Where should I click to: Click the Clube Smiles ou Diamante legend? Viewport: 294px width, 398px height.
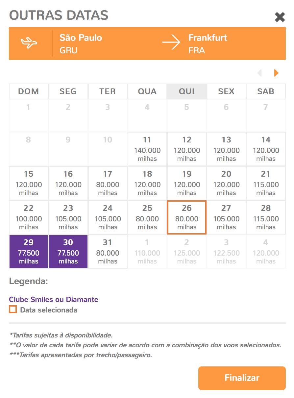pos(54,299)
